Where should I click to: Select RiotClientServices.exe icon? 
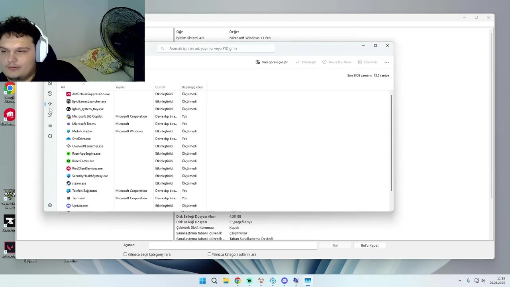tap(69, 168)
